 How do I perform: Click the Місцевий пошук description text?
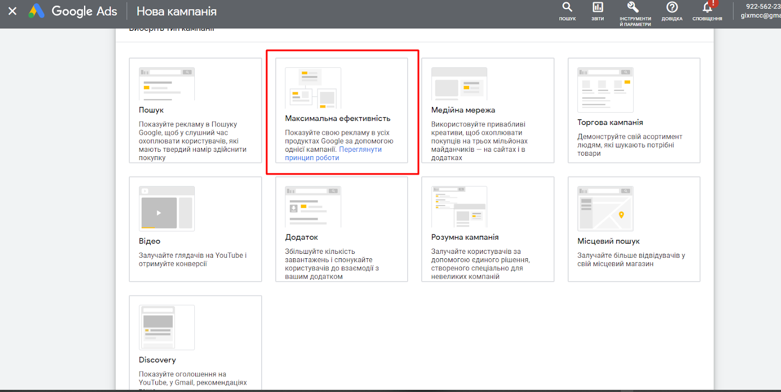631,259
